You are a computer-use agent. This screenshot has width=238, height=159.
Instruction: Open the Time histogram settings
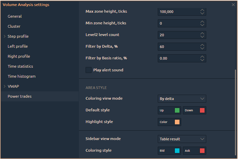(21, 76)
